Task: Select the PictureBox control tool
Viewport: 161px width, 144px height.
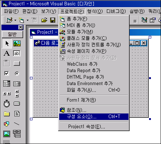Action: [17, 43]
